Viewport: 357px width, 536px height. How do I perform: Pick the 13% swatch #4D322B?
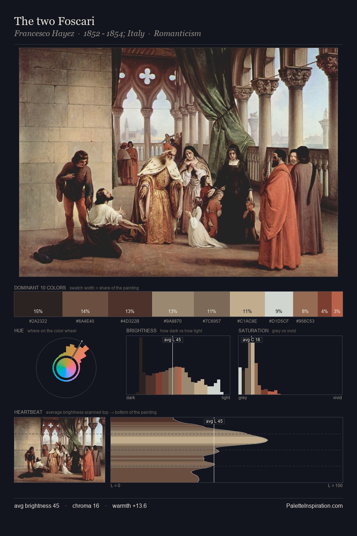[130, 304]
